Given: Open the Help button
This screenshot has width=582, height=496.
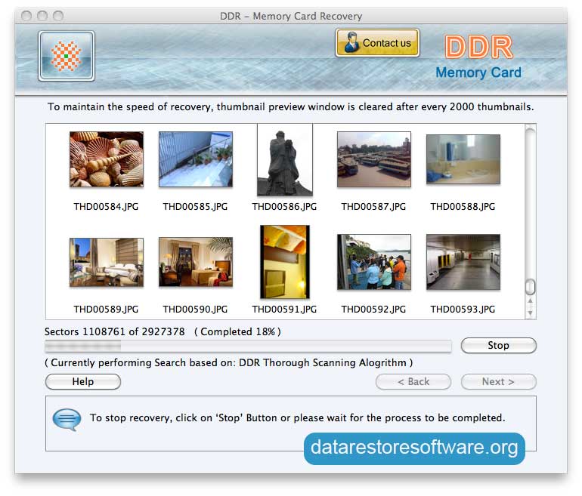Looking at the screenshot, I should click(x=83, y=382).
